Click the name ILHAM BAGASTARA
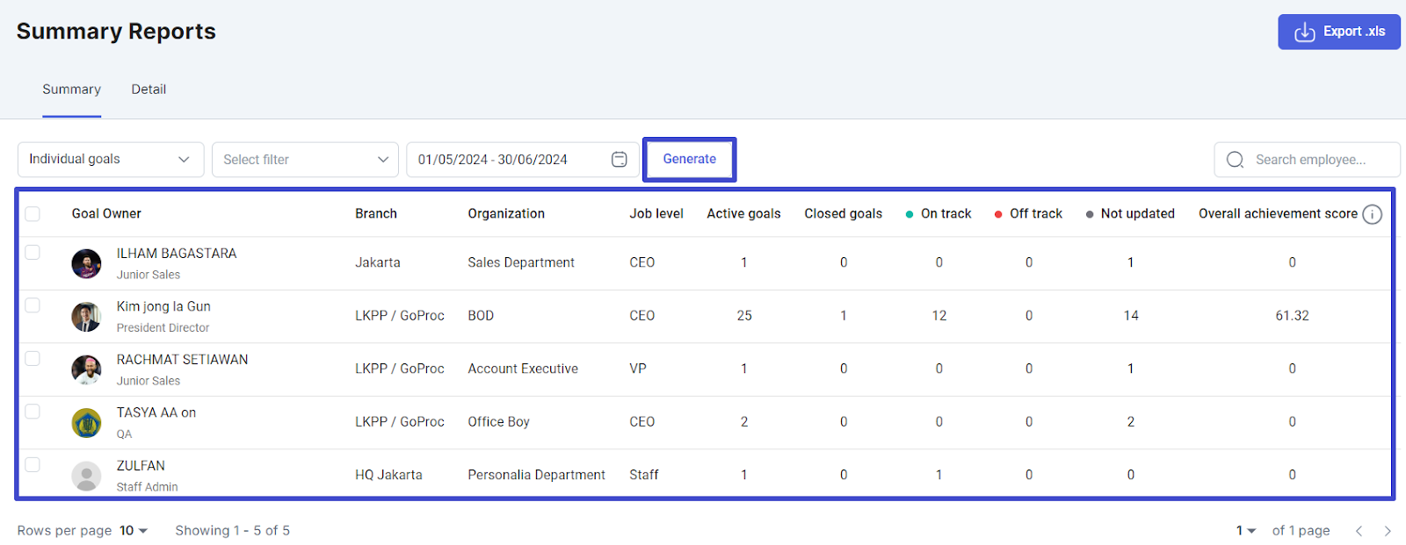 177,254
